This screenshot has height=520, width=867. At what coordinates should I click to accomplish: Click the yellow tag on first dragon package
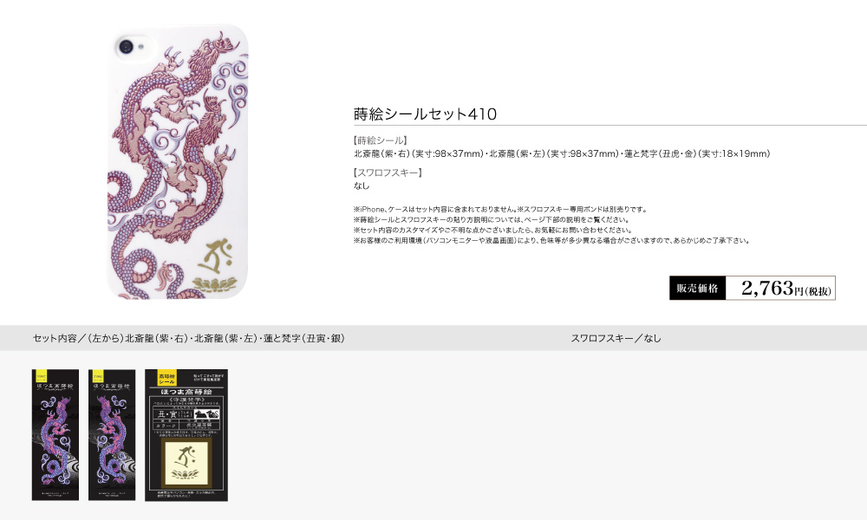(x=41, y=376)
